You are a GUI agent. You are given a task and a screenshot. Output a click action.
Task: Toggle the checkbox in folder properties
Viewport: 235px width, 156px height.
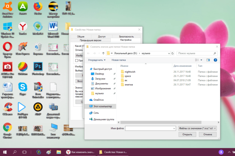pyautogui.click(x=77, y=60)
